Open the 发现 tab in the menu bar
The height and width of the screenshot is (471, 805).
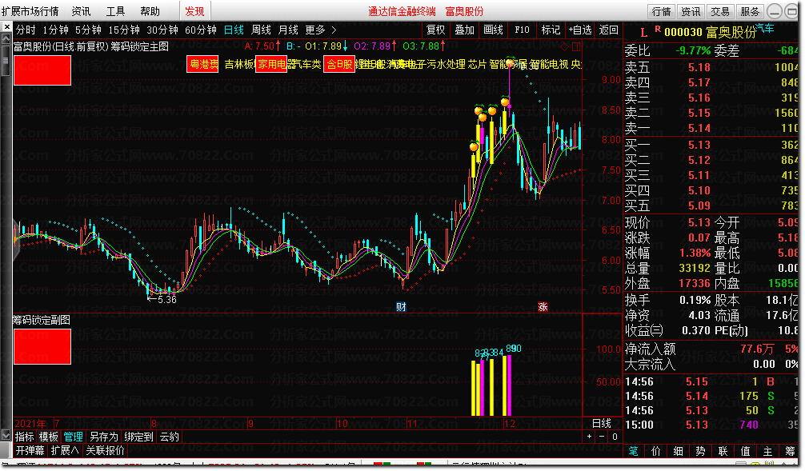tap(194, 10)
